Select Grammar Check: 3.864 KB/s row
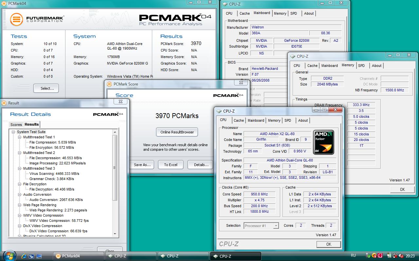 tap(51, 179)
